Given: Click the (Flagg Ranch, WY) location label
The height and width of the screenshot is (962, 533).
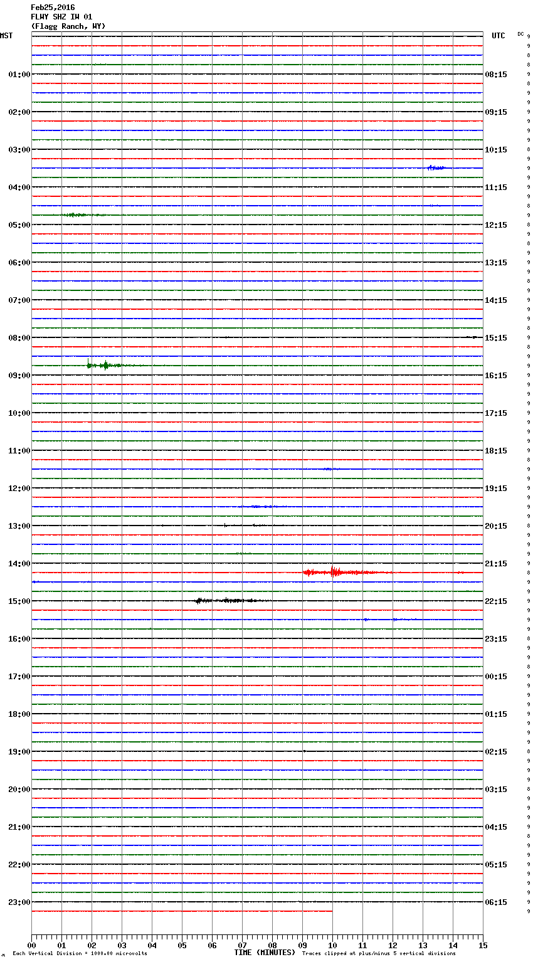Looking at the screenshot, I should (x=68, y=26).
